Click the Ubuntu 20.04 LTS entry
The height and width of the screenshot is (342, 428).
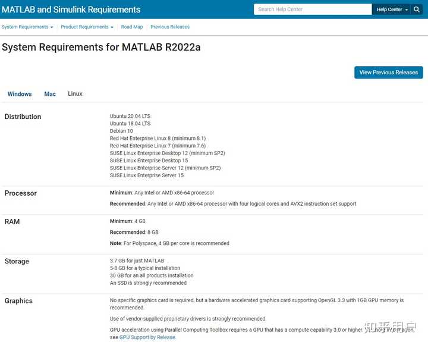click(x=130, y=116)
